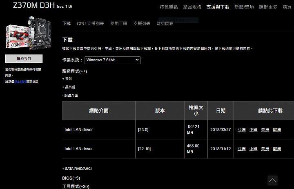The height and width of the screenshot is (189, 294).
Task: Download driver 22.10 from 中國 server
Action: tap(253, 149)
